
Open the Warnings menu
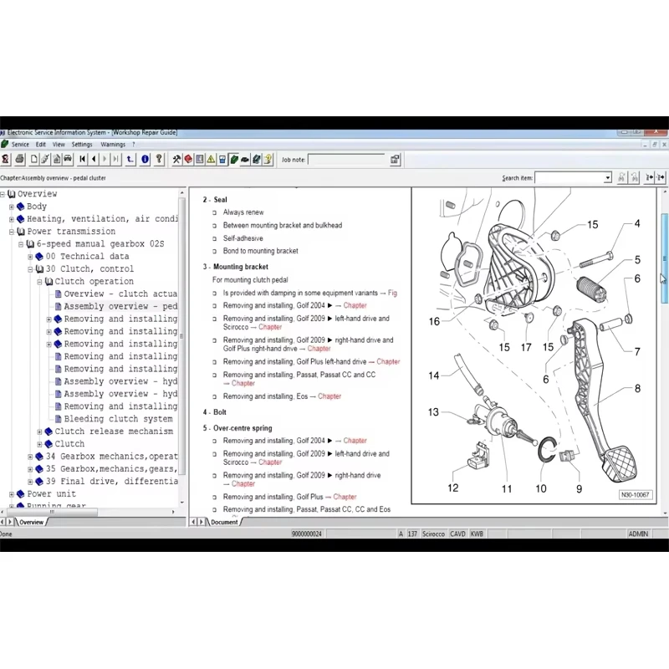pyautogui.click(x=113, y=144)
